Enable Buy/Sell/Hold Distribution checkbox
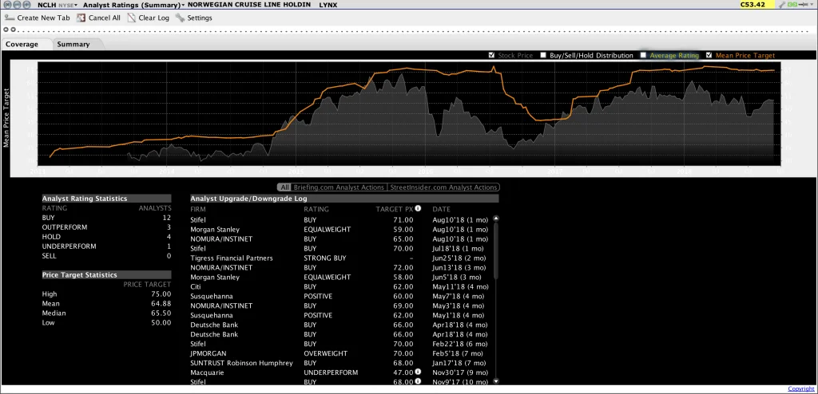This screenshot has height=394, width=818. [x=543, y=55]
